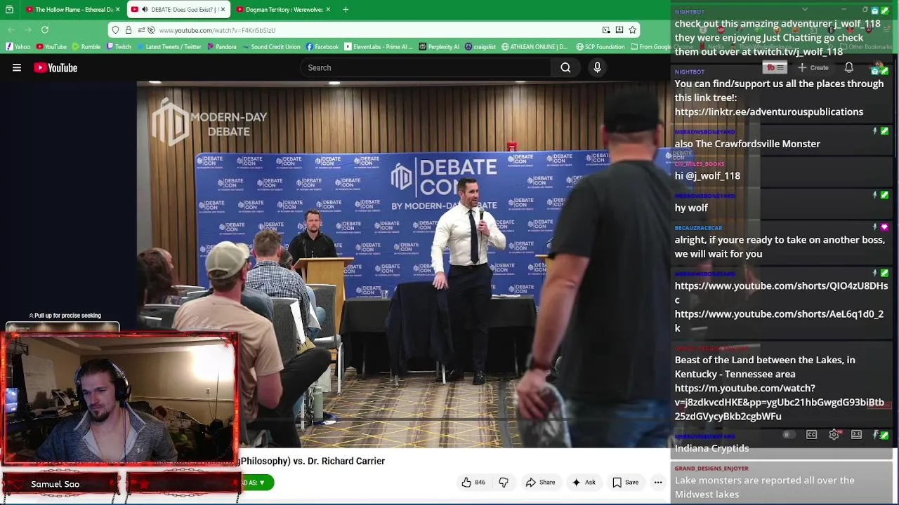Image resolution: width=899 pixels, height=505 pixels.
Task: Open the Facebook bookmark
Action: click(322, 47)
